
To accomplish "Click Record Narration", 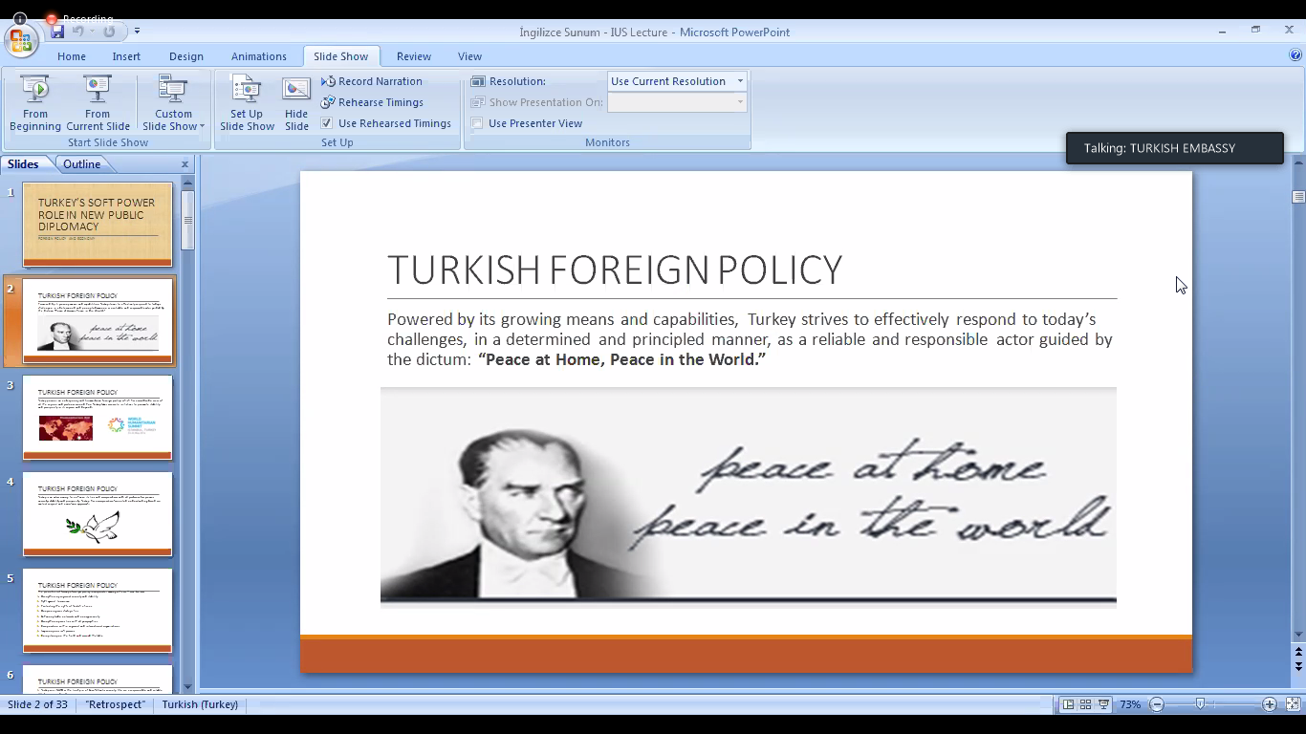I will (x=372, y=81).
